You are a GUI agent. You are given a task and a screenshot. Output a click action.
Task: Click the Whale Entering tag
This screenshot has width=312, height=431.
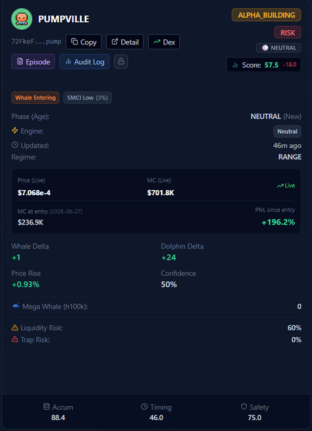point(35,98)
